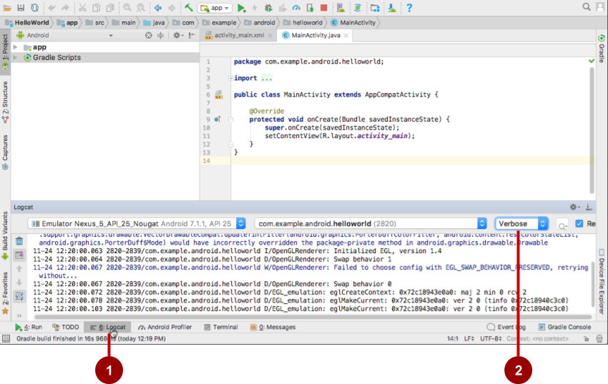Open the Messages tool window tab

pos(273,327)
